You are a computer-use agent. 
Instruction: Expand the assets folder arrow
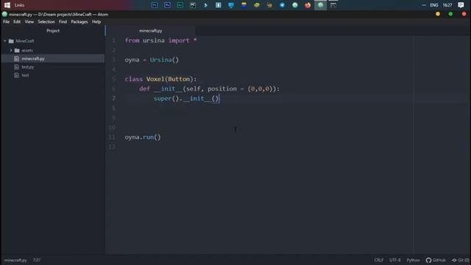pyautogui.click(x=11, y=51)
